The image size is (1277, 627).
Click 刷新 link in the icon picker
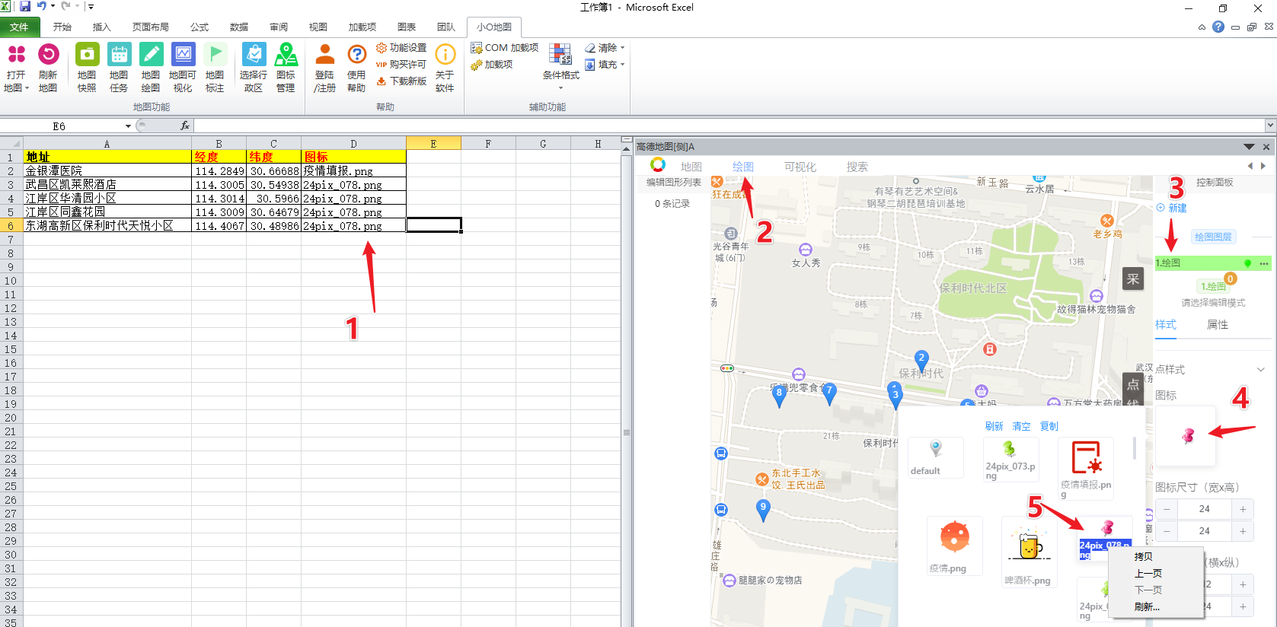coord(994,426)
